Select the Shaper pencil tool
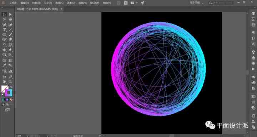The height and width of the screenshot is (137, 257). [x=4, y=39]
